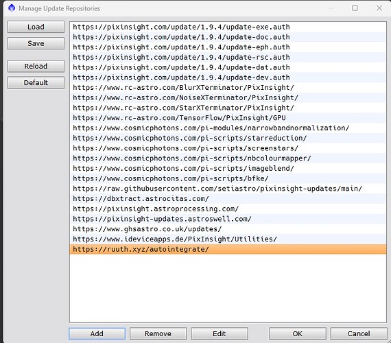This screenshot has height=343, width=391.
Task: Select the highlighted ruuth.xyz autointegrate row
Action: coord(228,250)
